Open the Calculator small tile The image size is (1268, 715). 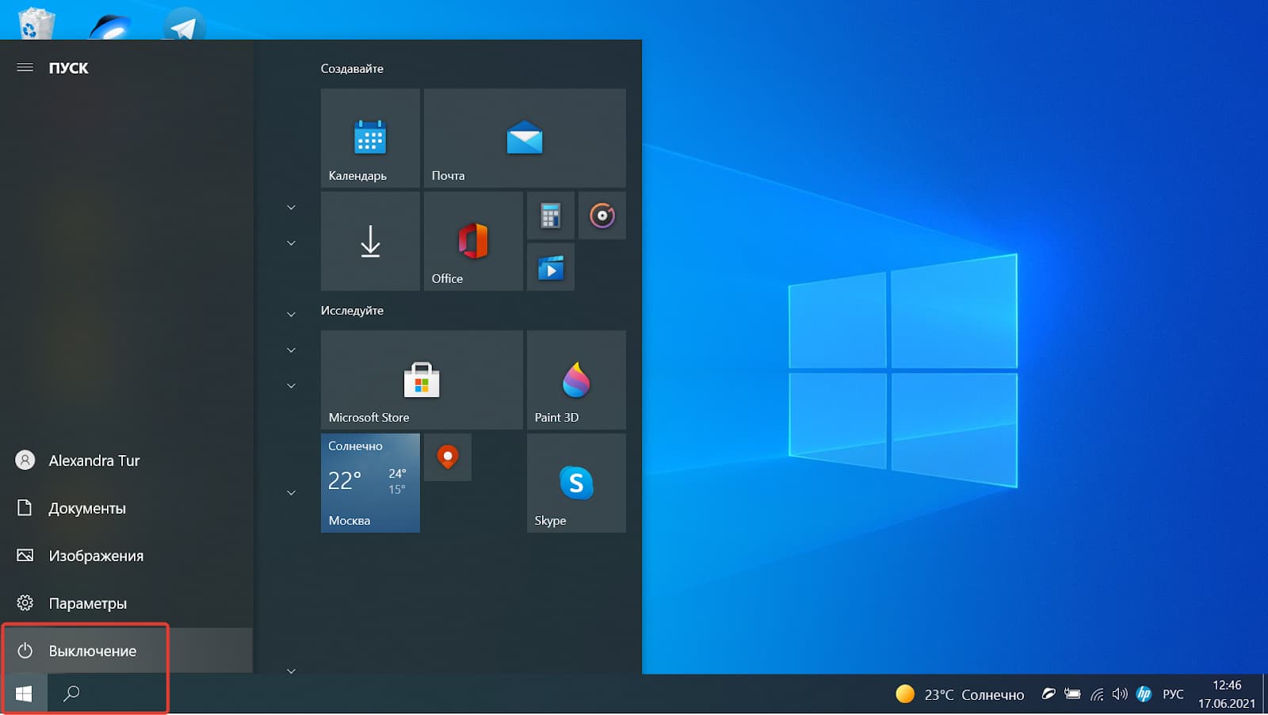pos(550,216)
